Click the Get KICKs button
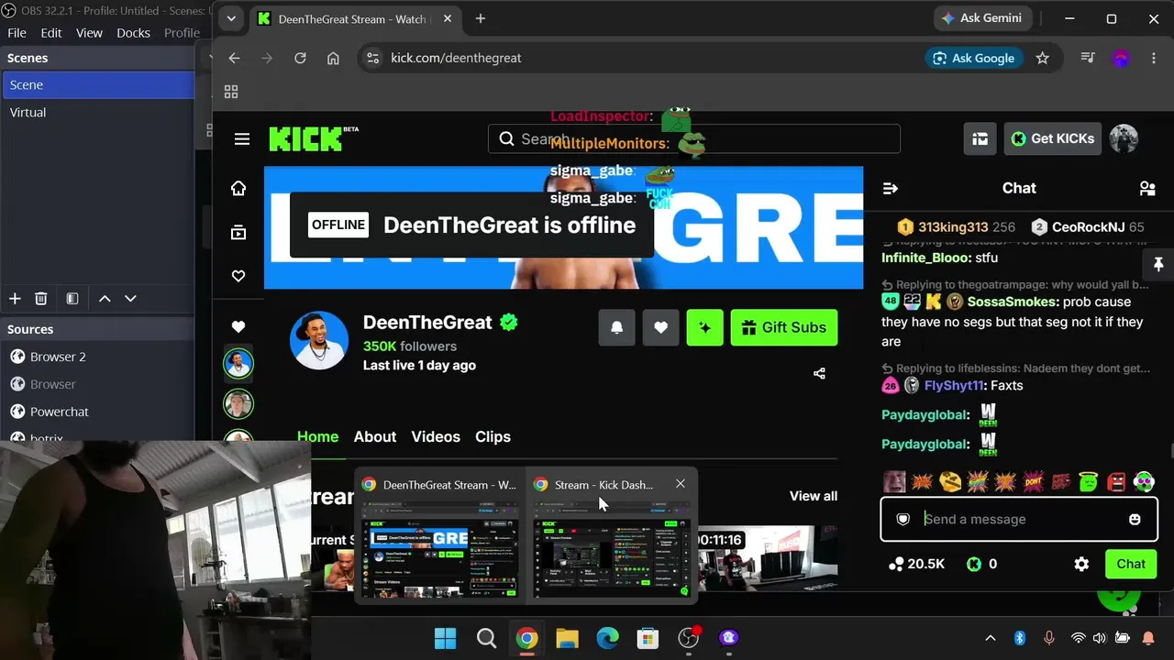The width and height of the screenshot is (1174, 660). point(1053,138)
